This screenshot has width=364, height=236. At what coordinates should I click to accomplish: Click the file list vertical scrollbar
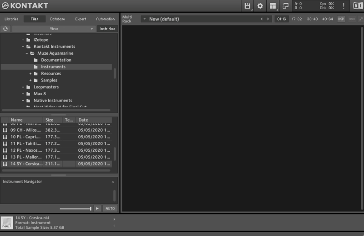click(x=115, y=154)
